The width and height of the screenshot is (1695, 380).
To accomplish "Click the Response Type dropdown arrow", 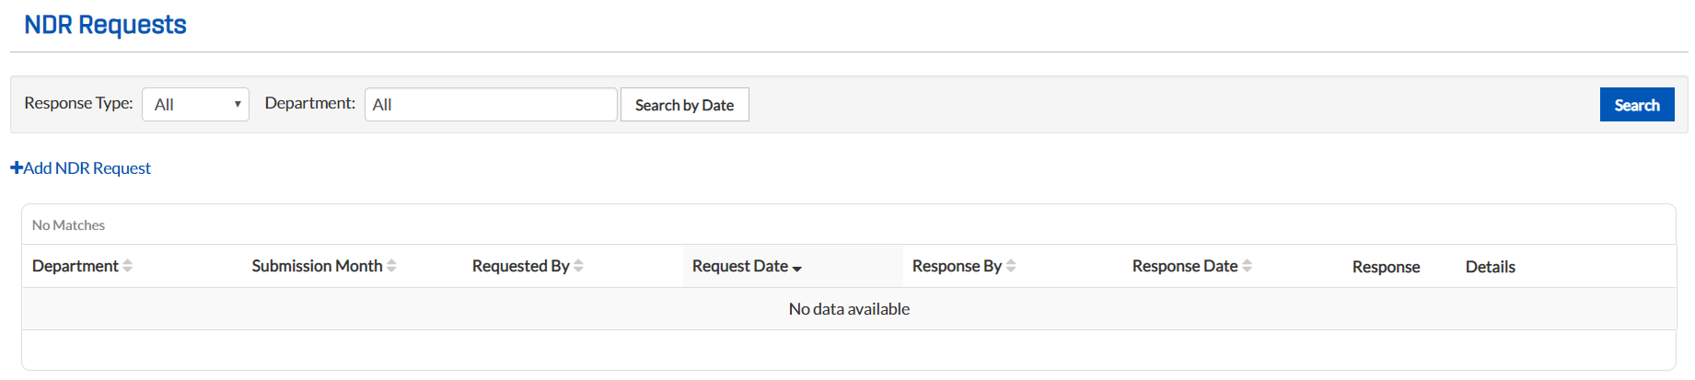I will tap(238, 105).
